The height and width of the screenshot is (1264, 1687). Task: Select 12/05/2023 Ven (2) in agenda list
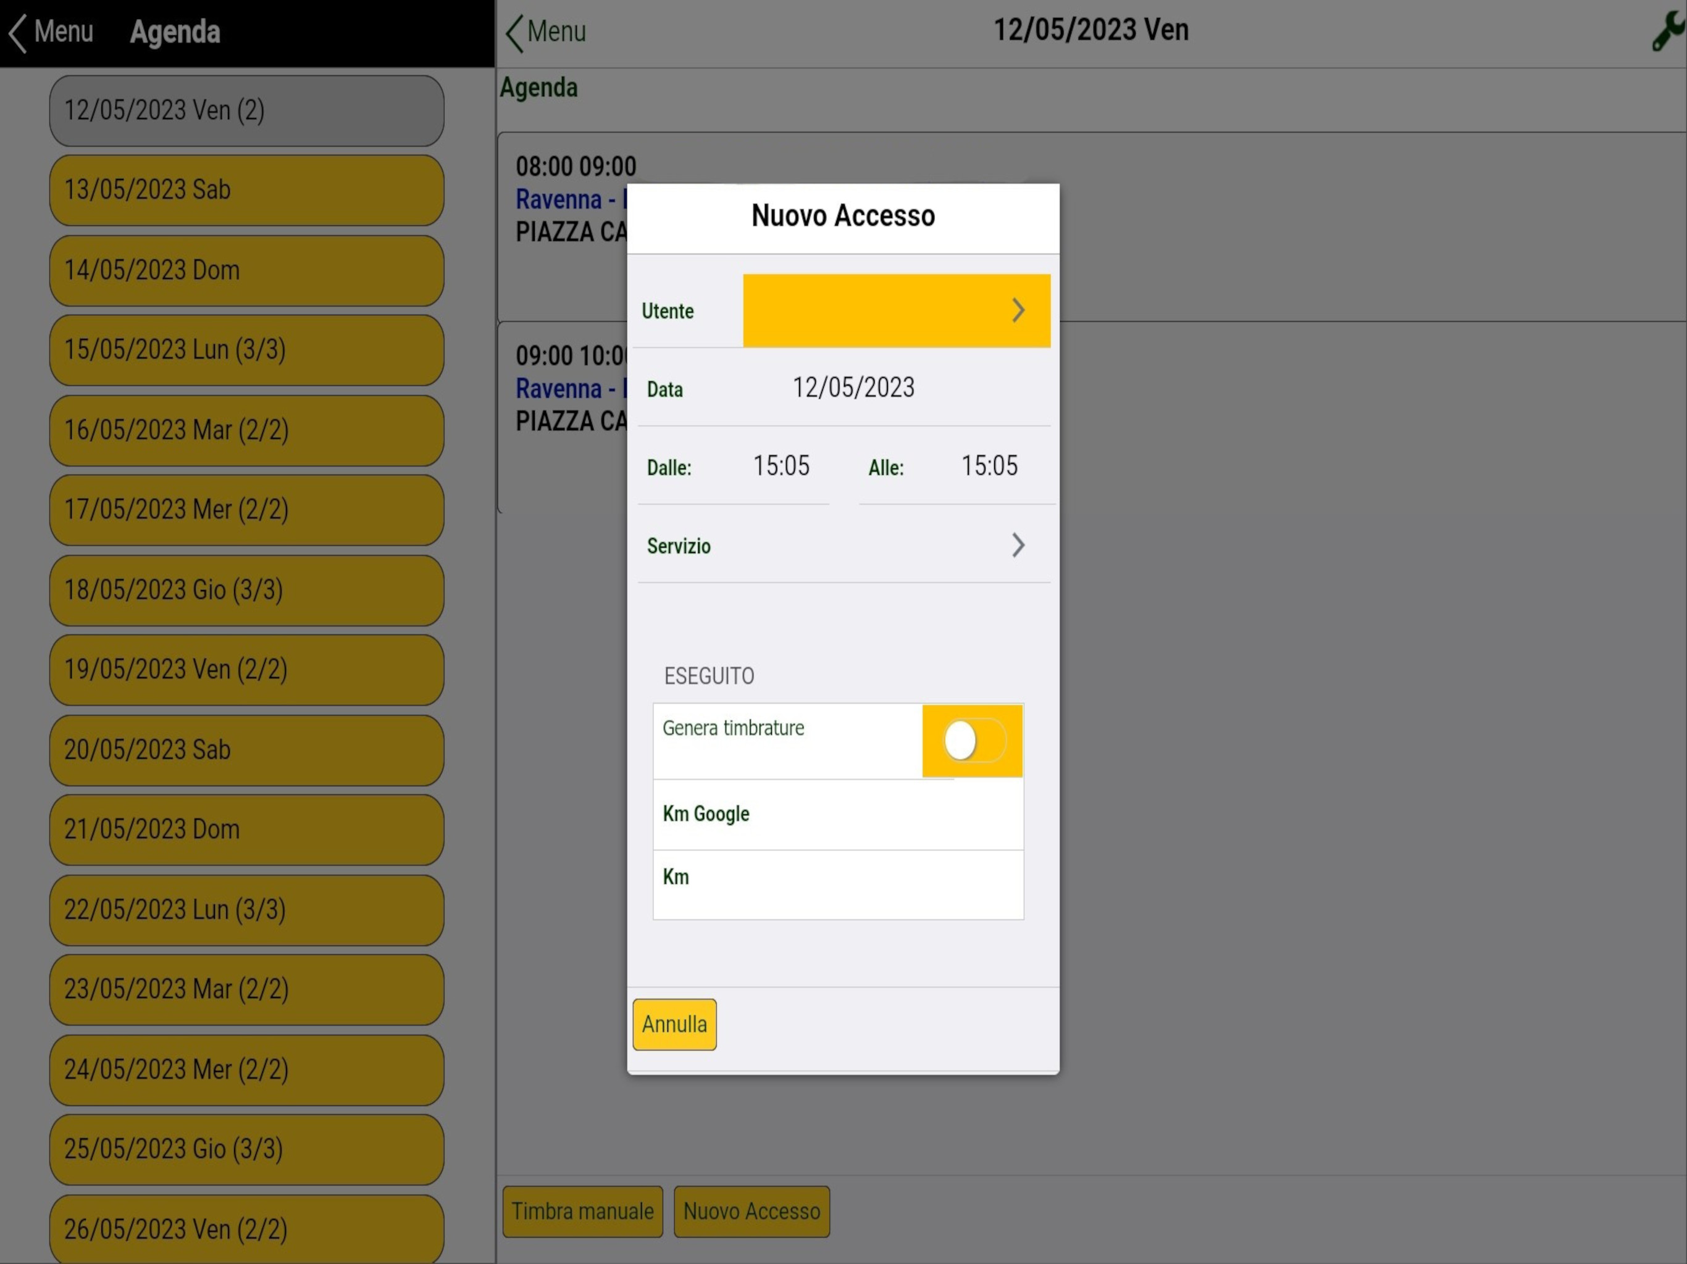tap(246, 110)
